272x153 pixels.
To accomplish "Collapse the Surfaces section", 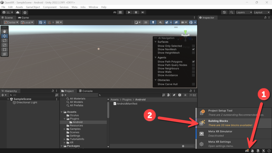I will (156, 42).
